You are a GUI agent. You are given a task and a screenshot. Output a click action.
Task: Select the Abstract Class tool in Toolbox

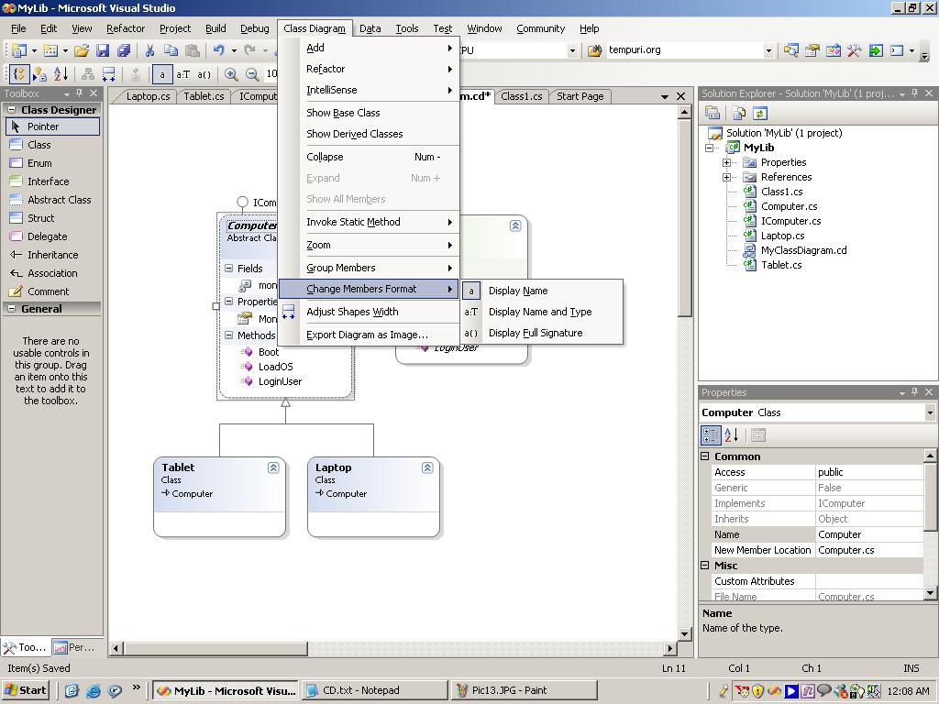pos(50,200)
